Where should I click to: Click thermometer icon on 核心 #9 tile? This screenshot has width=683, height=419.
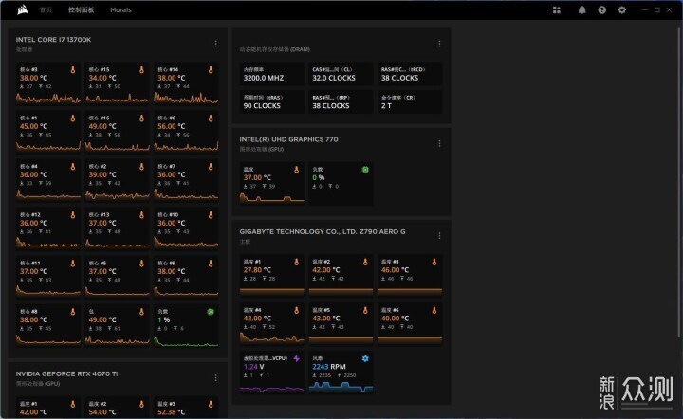pyautogui.click(x=211, y=264)
